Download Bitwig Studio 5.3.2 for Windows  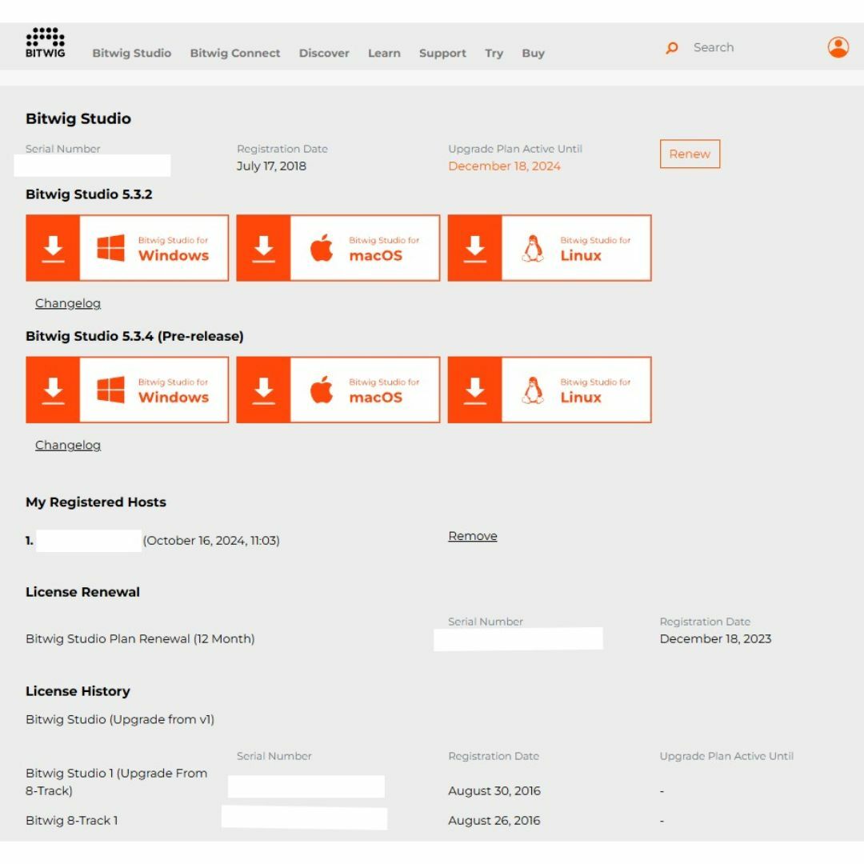tap(127, 248)
